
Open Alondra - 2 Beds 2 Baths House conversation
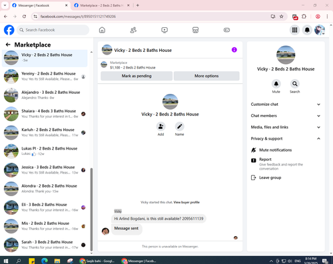click(45, 189)
